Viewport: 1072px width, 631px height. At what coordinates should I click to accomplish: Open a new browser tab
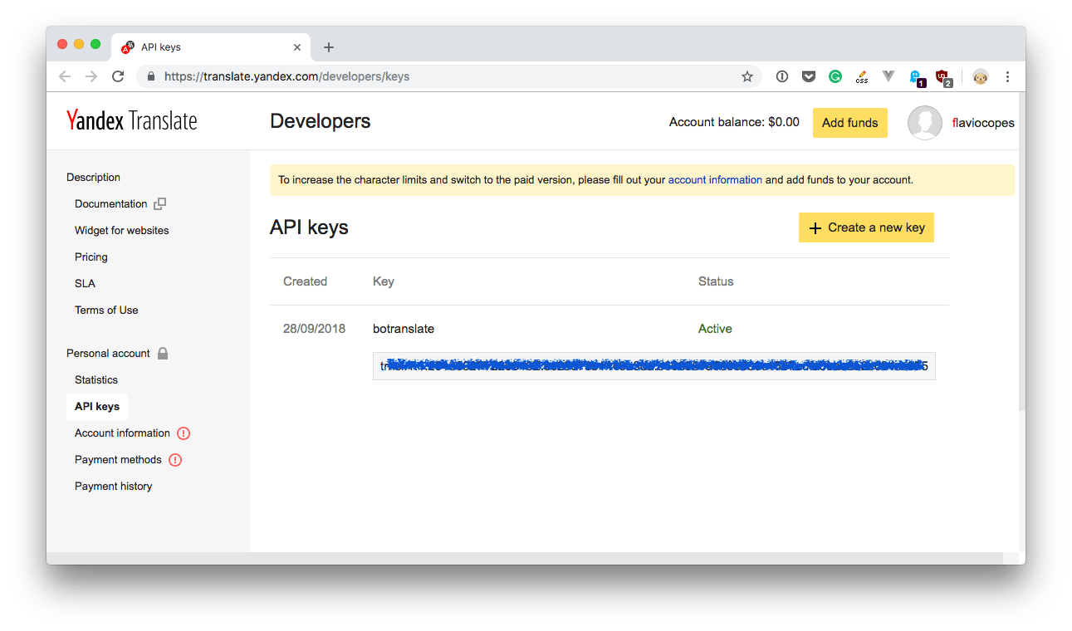point(329,47)
